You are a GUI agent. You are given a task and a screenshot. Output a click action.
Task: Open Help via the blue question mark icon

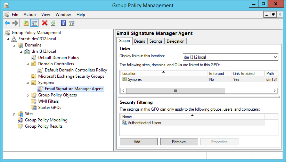coord(63,23)
